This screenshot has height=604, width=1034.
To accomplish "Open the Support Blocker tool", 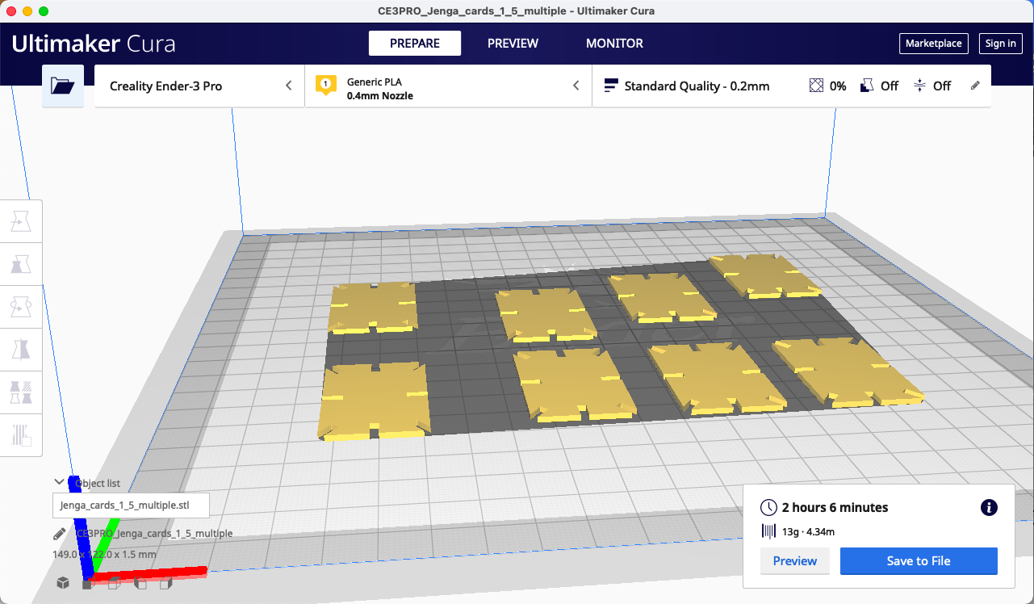I will (x=21, y=434).
